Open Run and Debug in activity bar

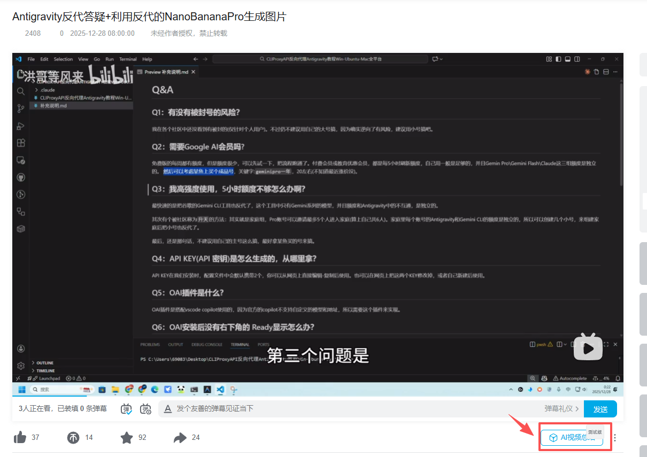click(21, 126)
